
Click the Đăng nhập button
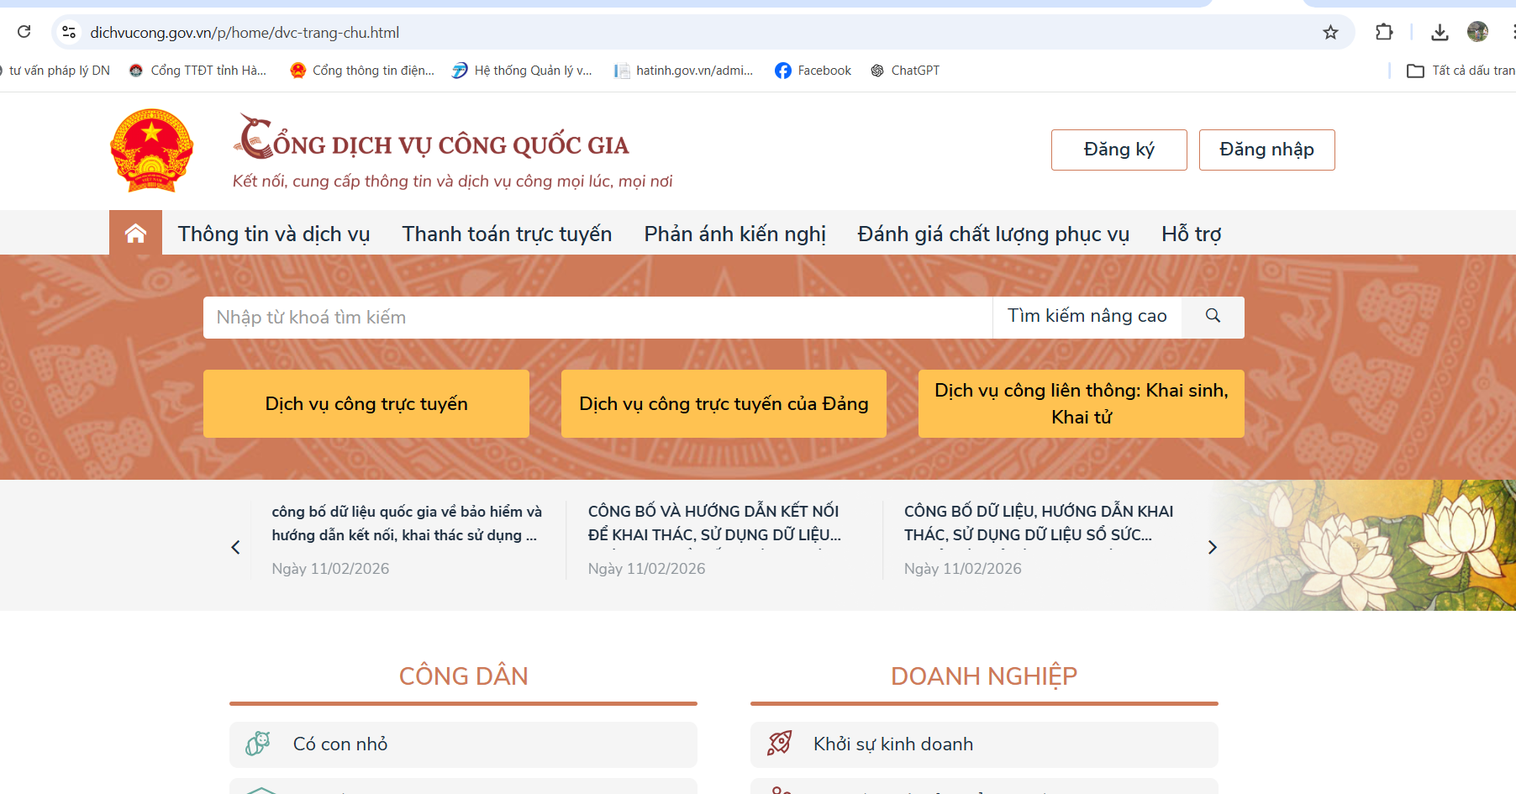[x=1266, y=150]
